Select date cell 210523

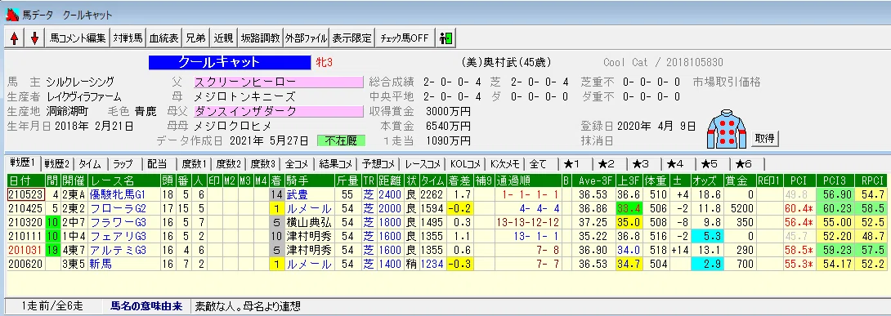click(25, 194)
